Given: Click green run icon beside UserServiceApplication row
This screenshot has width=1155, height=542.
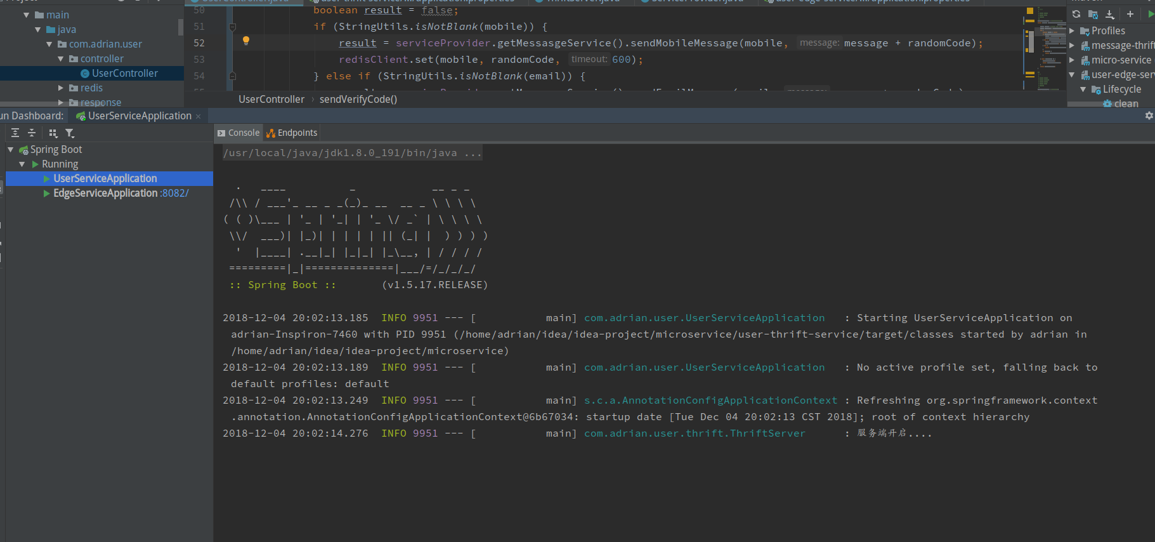Looking at the screenshot, I should (47, 179).
